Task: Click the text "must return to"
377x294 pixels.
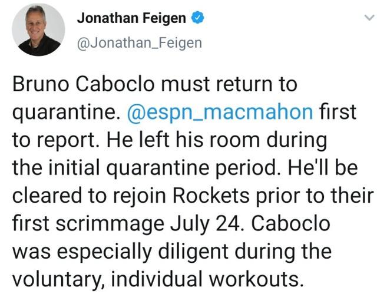Action: pyautogui.click(x=229, y=84)
